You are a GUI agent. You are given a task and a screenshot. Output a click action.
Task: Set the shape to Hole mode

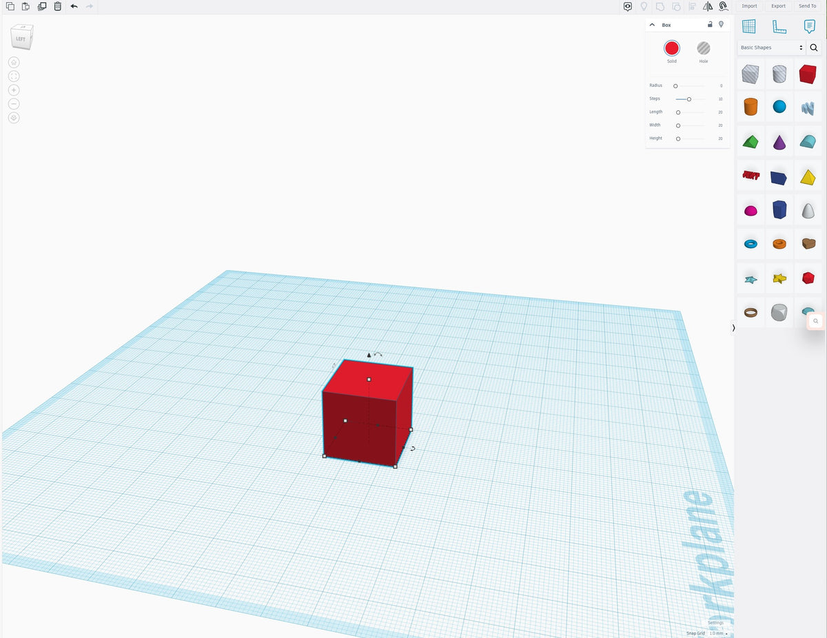[704, 49]
